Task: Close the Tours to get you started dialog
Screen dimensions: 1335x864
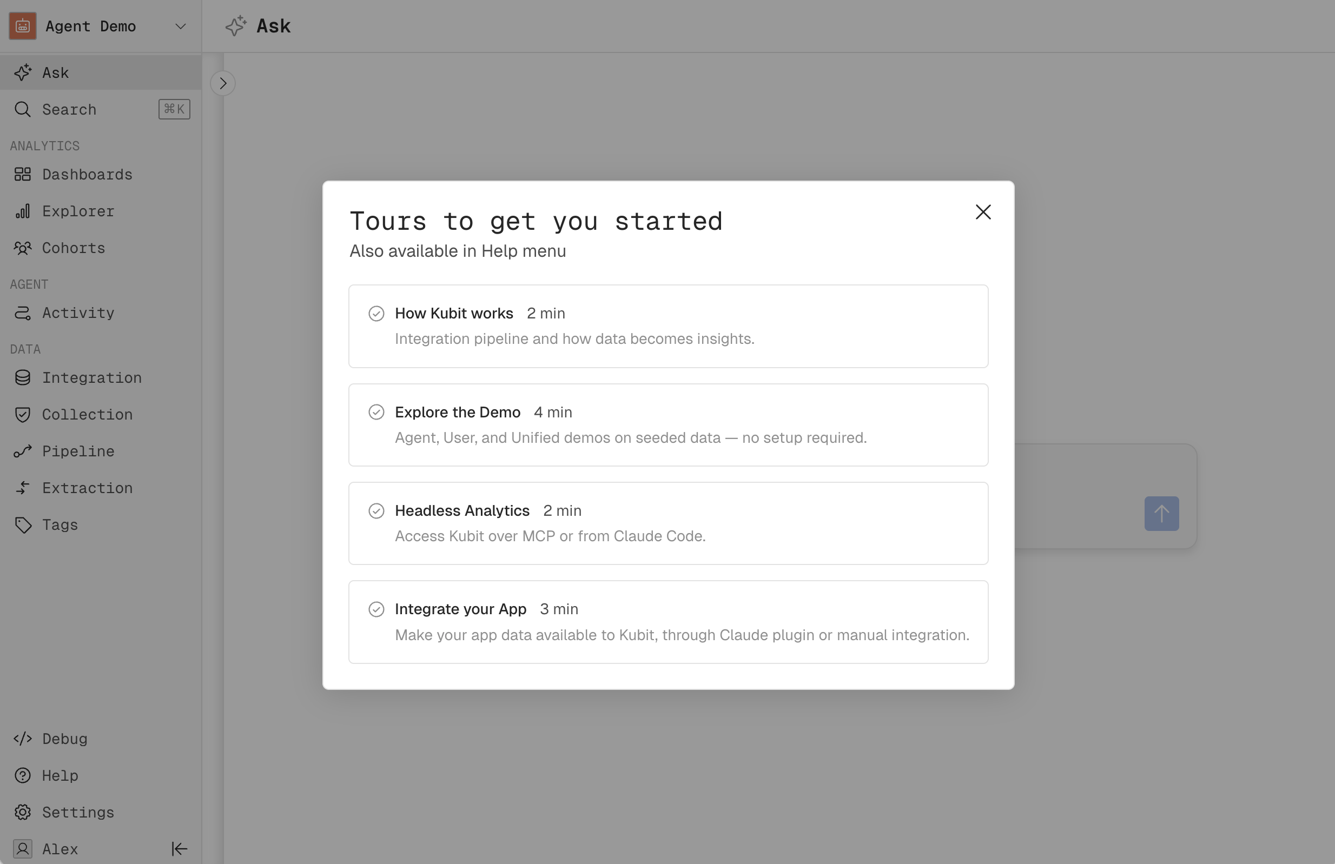Action: coord(983,212)
